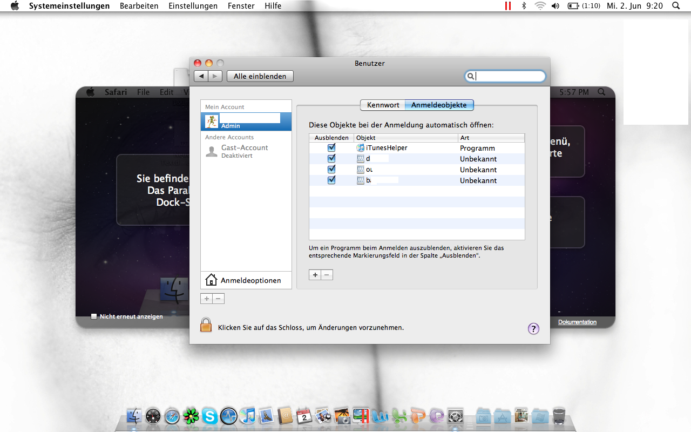
Task: Select the Anmeldeobjekte tab
Action: (x=439, y=105)
